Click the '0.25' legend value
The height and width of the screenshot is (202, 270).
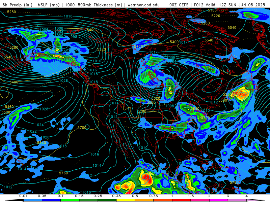point(98,196)
